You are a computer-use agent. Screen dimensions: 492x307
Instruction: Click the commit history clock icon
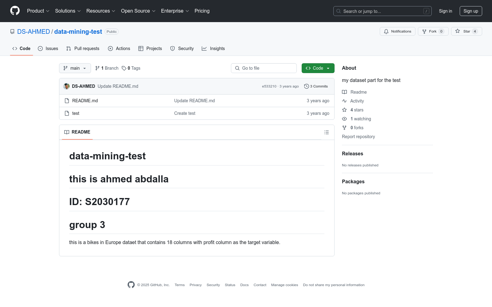pyautogui.click(x=306, y=86)
